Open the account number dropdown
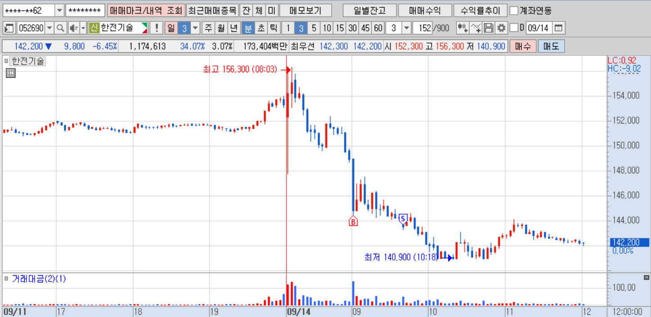Viewport: 651px width, 317px height. pyautogui.click(x=59, y=10)
